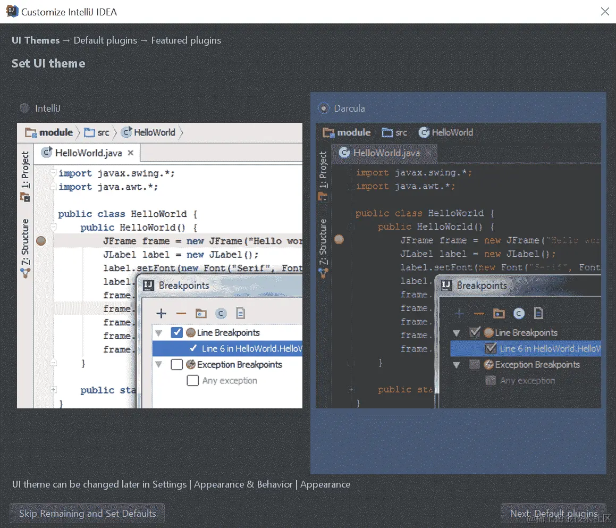Toggle Any exception checkbox in light preview
The image size is (616, 528).
(192, 381)
